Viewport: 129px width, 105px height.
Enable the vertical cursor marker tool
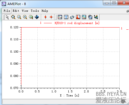click(x=45, y=17)
